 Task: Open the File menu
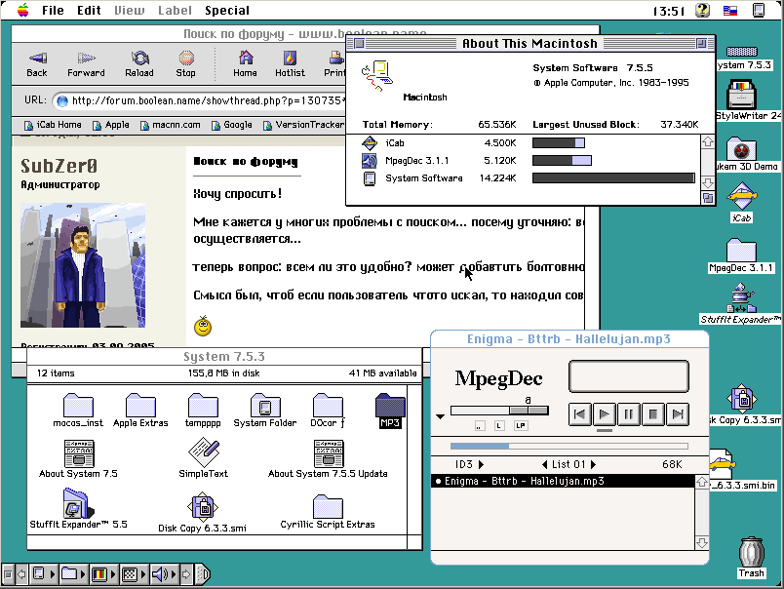coord(53,11)
